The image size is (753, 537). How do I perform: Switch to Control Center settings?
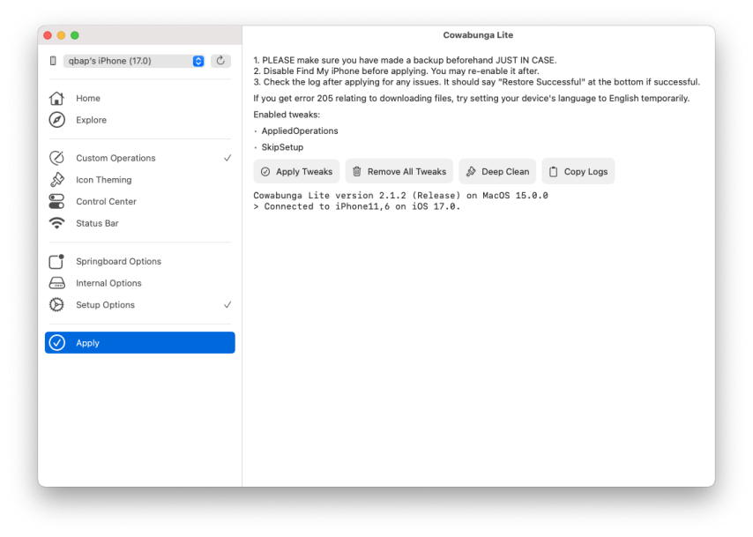click(x=139, y=201)
